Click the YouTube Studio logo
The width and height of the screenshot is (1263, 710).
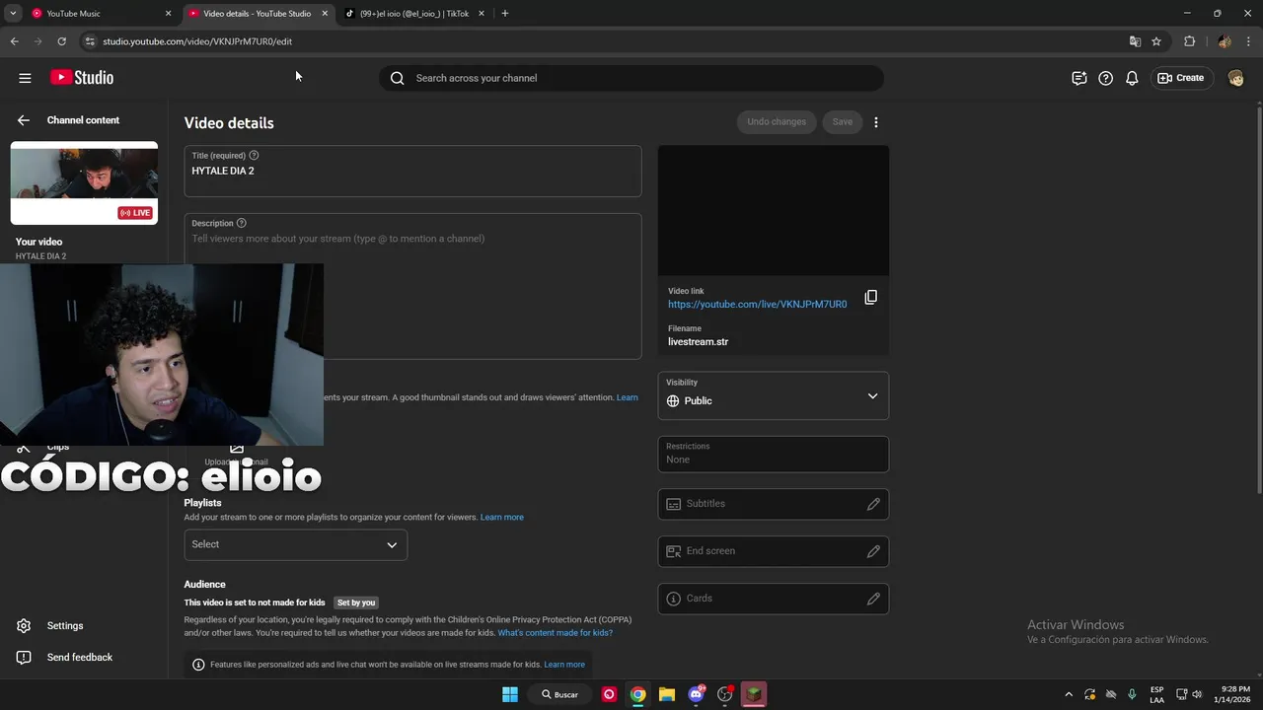point(82,78)
